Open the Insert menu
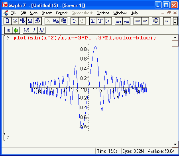 coord(47,13)
